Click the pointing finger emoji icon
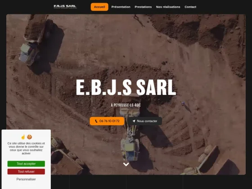252x189 pixels. tap(23, 137)
